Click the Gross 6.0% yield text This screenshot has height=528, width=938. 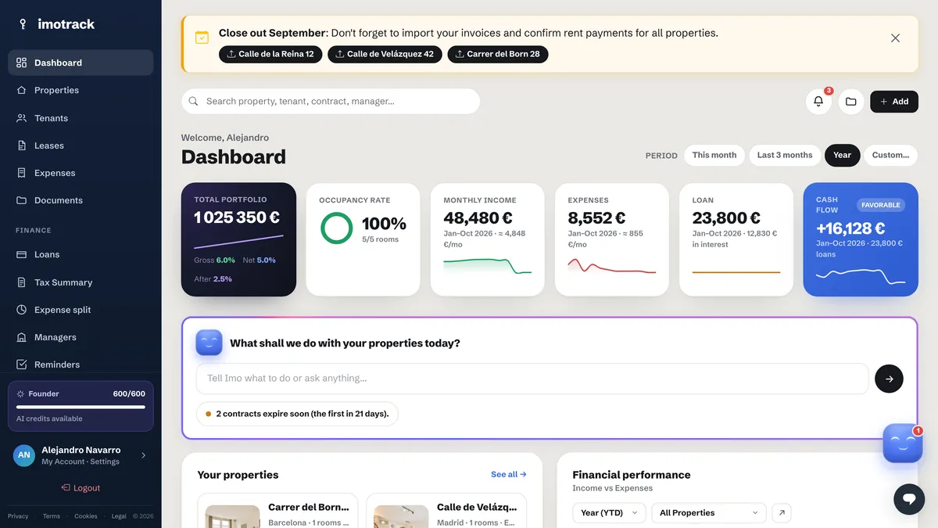point(215,260)
